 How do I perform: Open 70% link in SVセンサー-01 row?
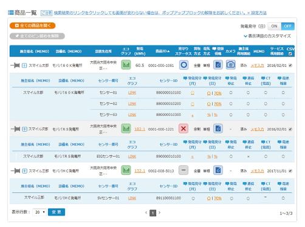coord(218,198)
